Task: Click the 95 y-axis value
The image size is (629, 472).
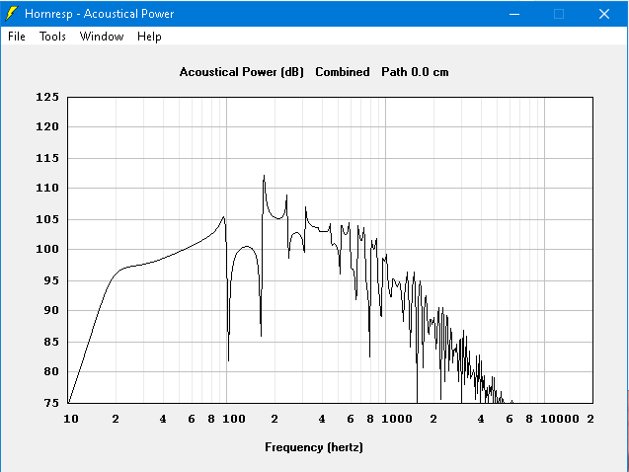Action: coord(51,280)
